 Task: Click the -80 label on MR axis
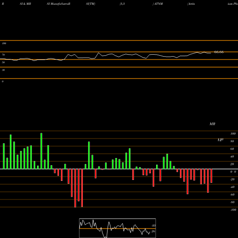point(232,202)
